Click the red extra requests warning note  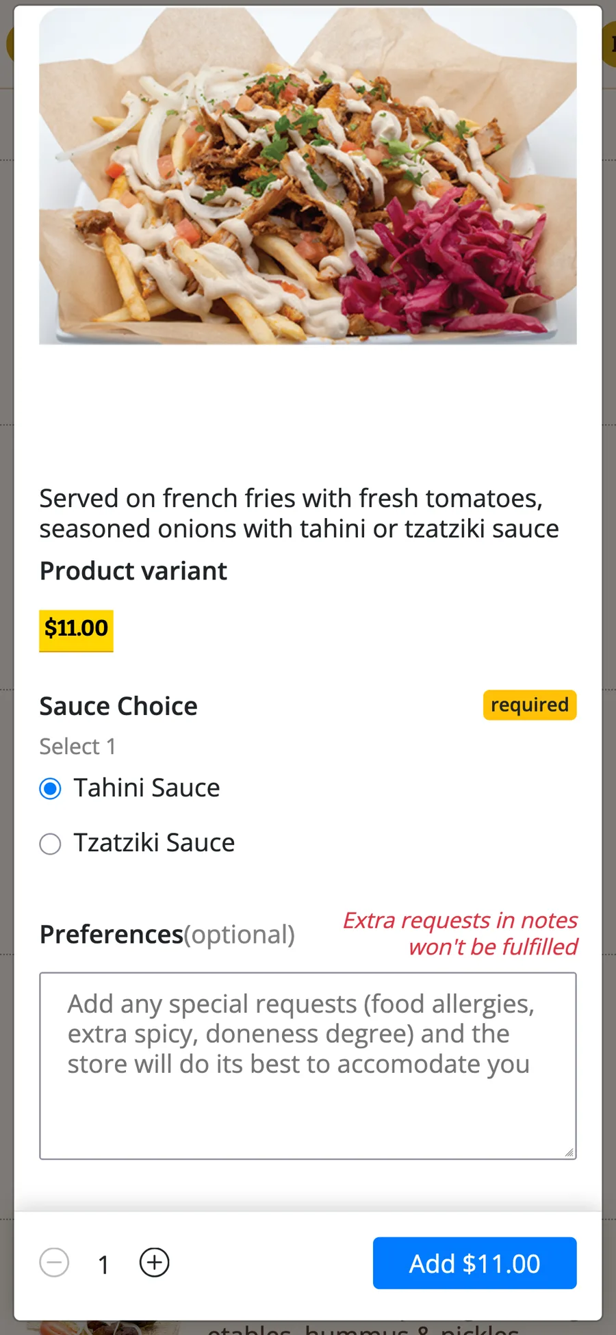click(x=460, y=933)
